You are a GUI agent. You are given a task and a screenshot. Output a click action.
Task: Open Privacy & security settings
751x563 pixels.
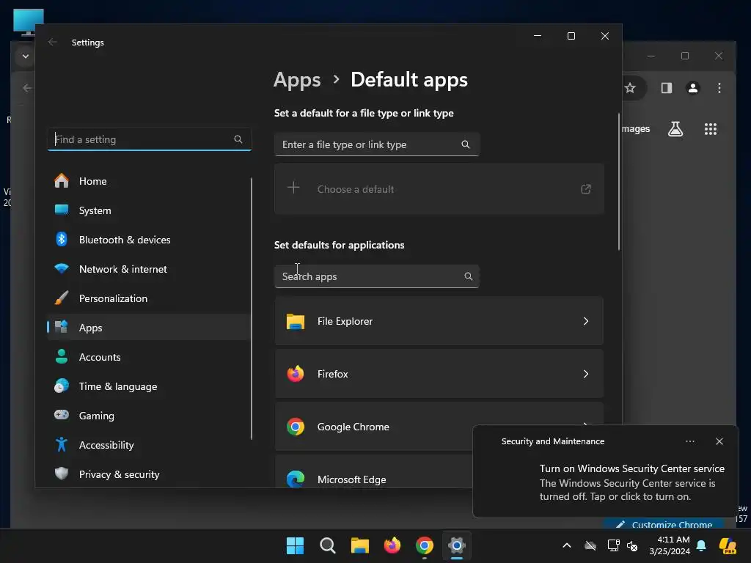[148, 474]
